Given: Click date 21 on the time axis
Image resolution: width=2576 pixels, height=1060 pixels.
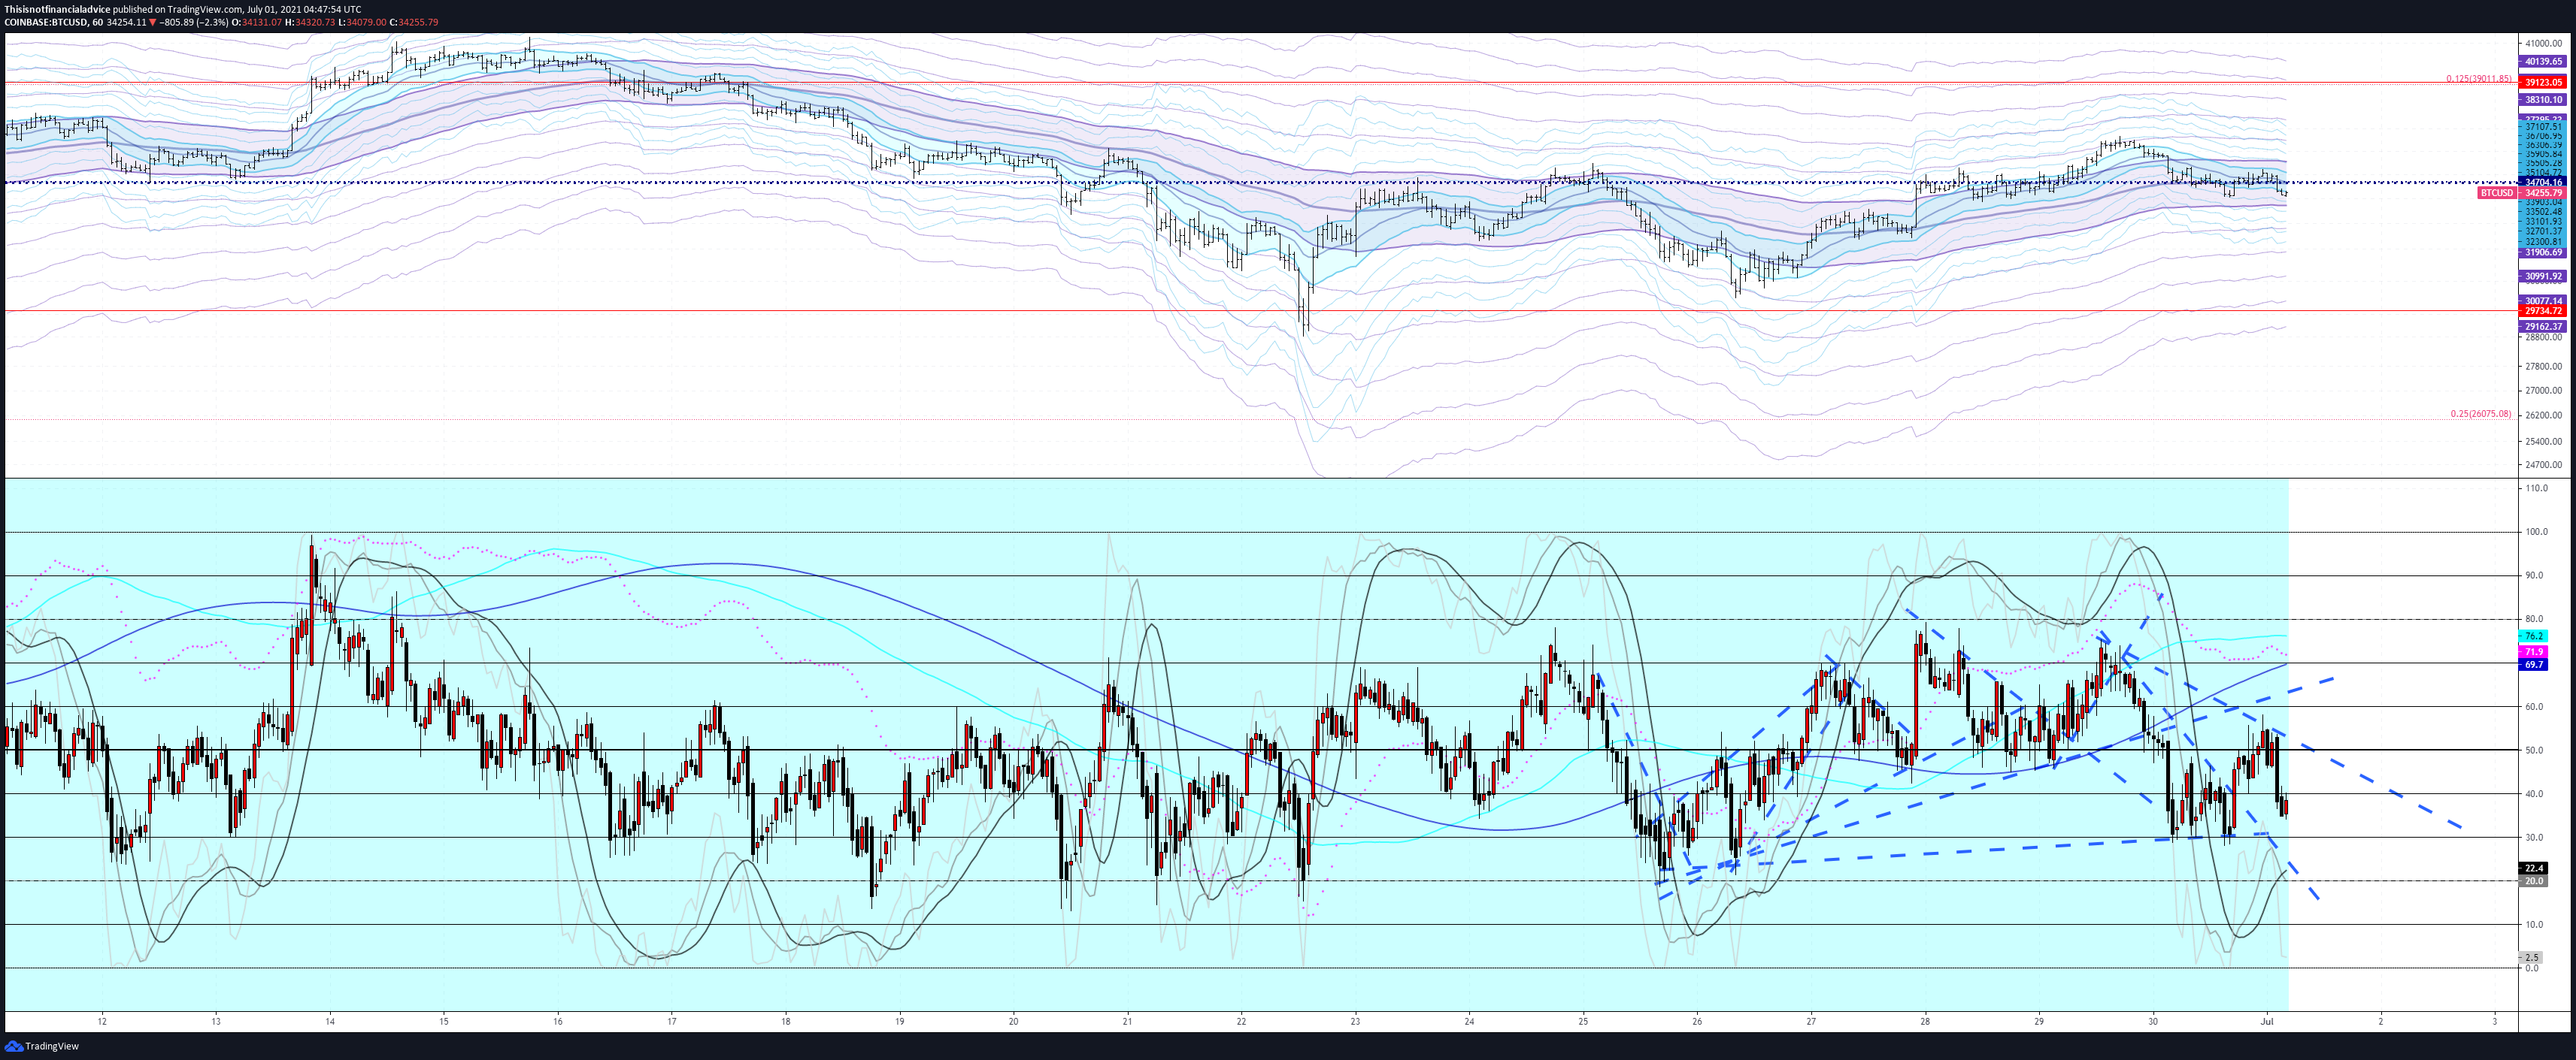Looking at the screenshot, I should coord(1127,1021).
